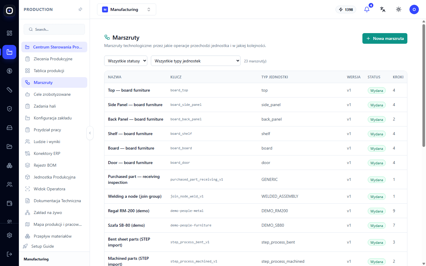Select the production chart icon in rail
Image resolution: width=426 pixels, height=266 pixels.
click(9, 52)
